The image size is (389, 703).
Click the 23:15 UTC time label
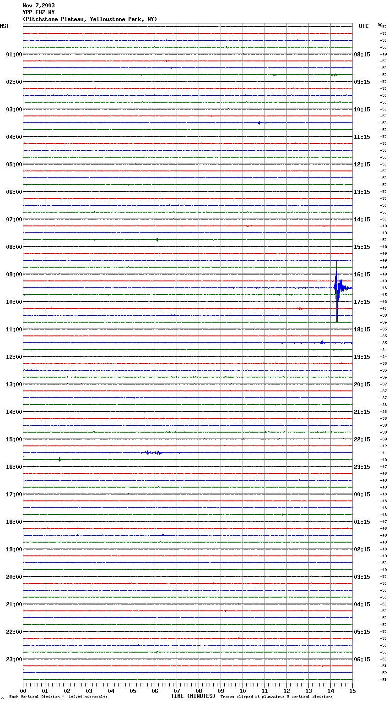click(x=362, y=467)
